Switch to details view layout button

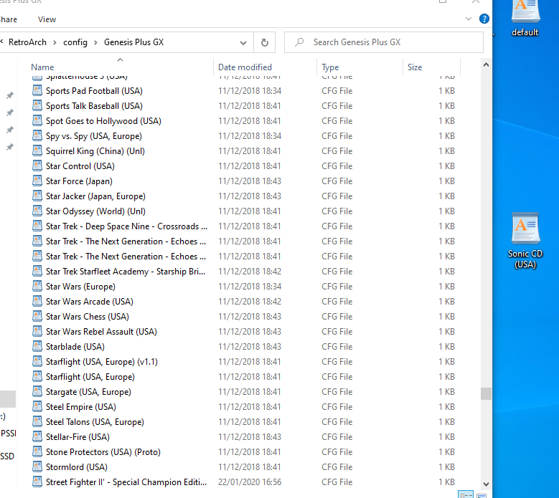[x=466, y=495]
